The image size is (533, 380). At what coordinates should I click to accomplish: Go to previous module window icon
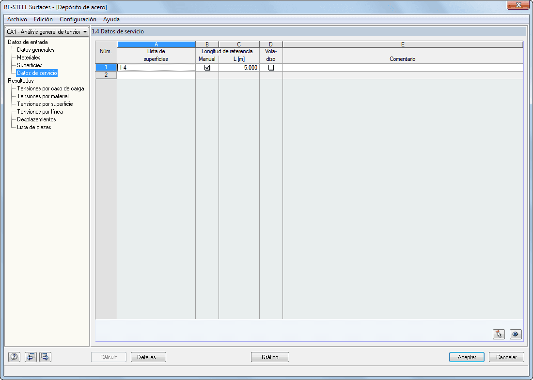tap(31, 357)
